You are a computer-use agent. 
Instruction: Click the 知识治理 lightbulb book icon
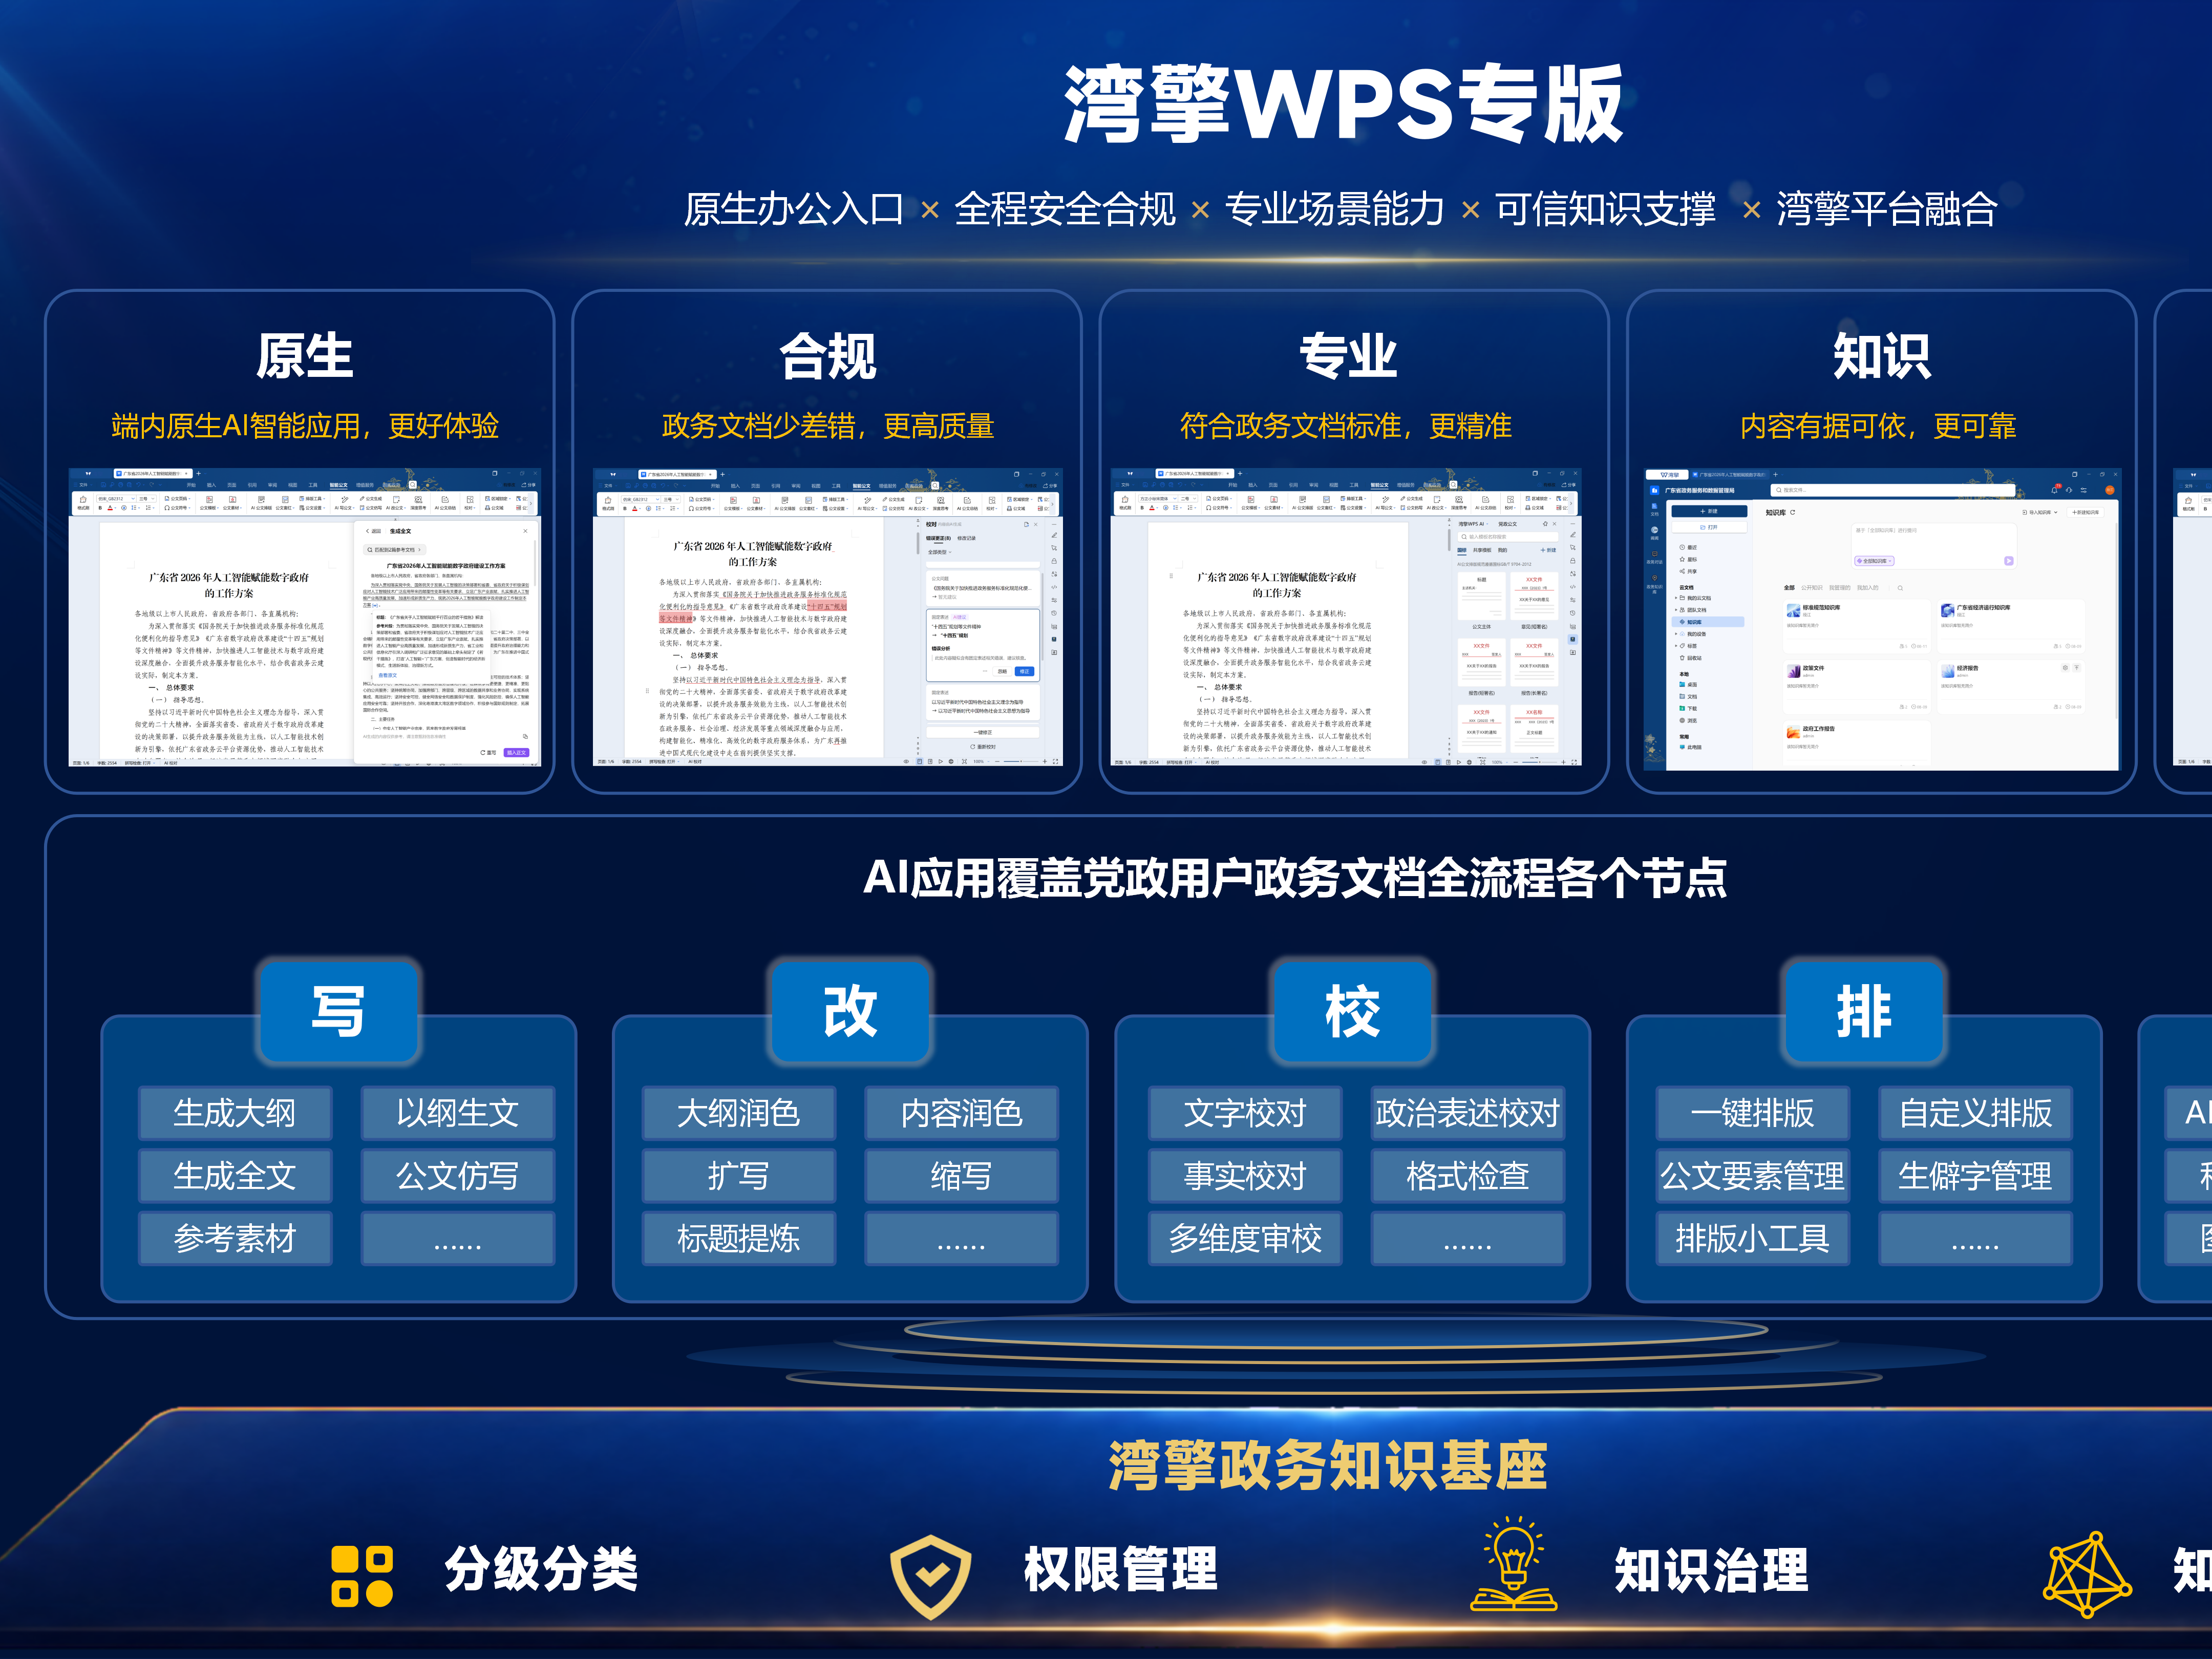(x=1513, y=1564)
